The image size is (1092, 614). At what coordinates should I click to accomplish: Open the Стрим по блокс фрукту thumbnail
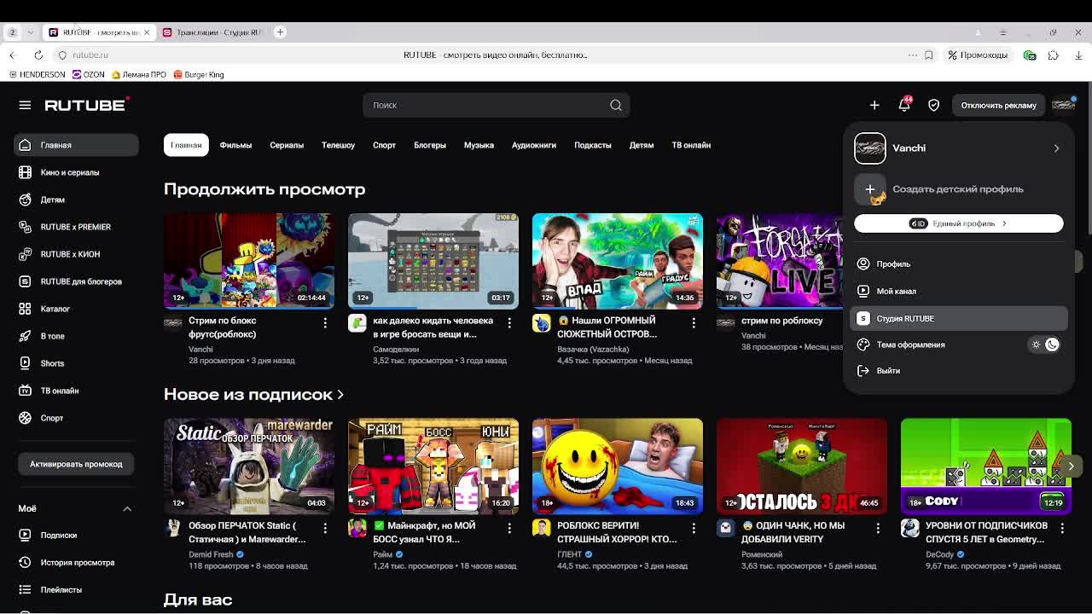[x=249, y=261]
